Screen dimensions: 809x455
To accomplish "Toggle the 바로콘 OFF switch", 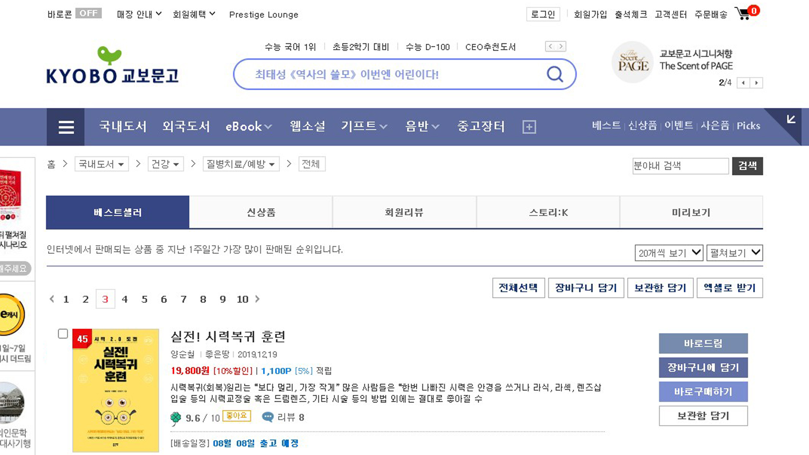I will (x=88, y=13).
